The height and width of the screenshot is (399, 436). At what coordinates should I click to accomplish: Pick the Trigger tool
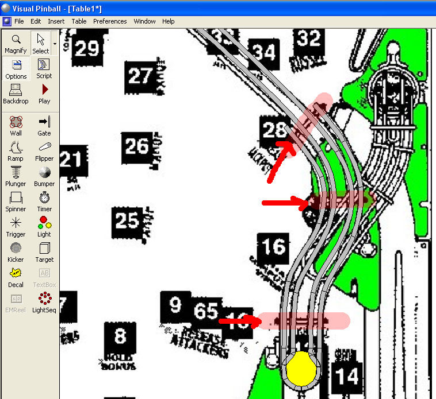coord(16,226)
